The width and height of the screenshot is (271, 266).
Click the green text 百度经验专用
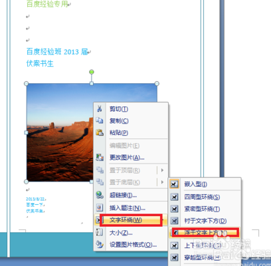(47, 4)
